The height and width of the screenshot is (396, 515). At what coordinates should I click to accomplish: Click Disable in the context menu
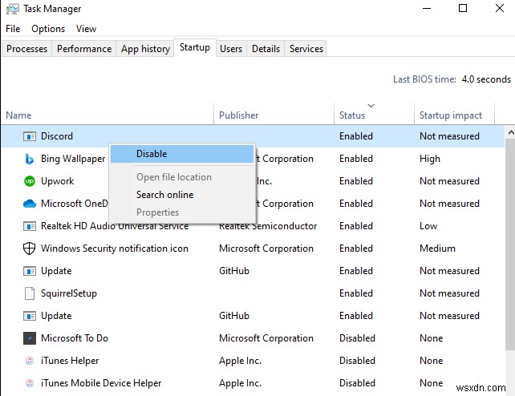tap(152, 154)
